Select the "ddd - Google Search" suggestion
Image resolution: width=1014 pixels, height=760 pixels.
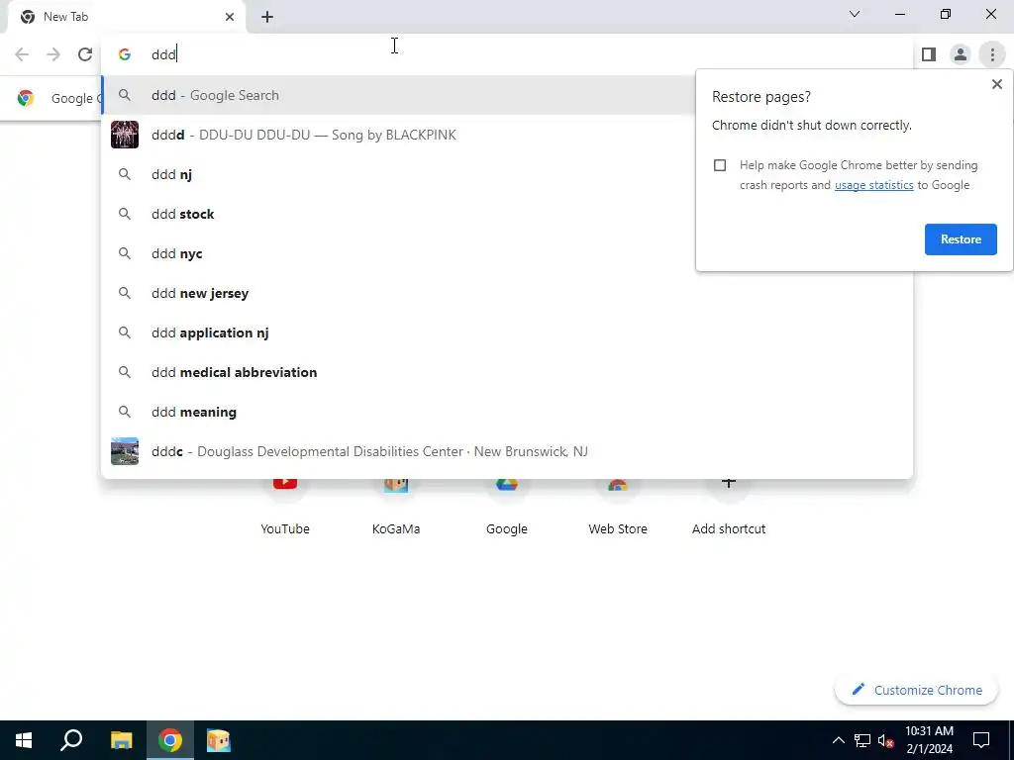point(398,95)
